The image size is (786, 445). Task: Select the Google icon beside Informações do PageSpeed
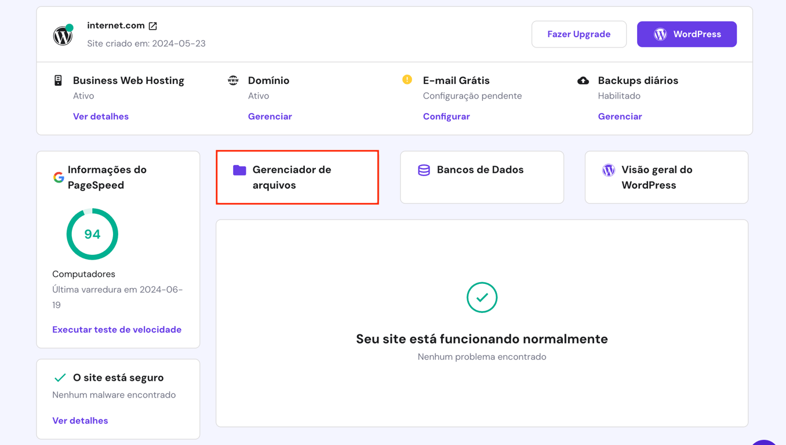click(59, 177)
